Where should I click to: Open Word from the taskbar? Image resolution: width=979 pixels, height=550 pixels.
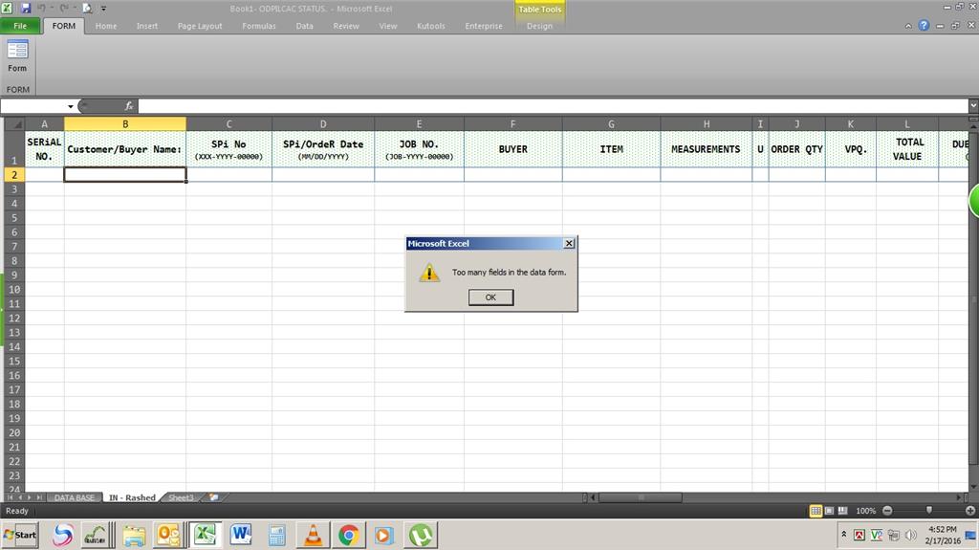[240, 535]
